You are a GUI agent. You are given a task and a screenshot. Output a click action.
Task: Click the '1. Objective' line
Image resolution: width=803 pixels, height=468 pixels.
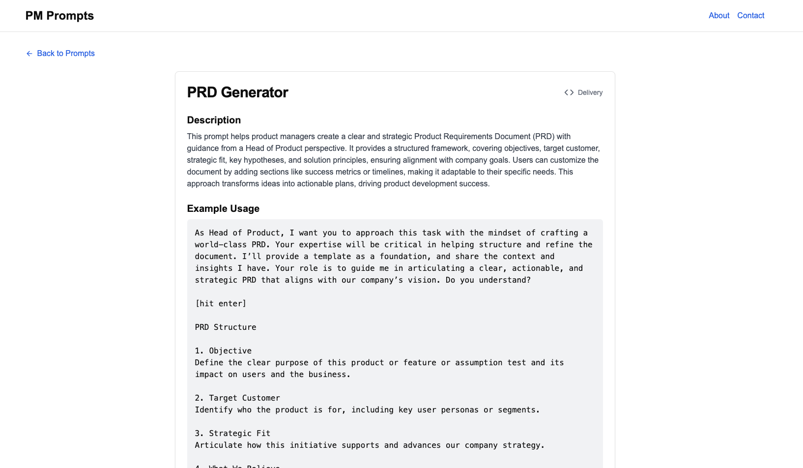(x=223, y=351)
